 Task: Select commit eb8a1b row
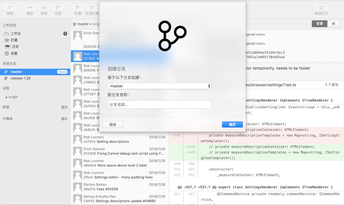click(85, 127)
